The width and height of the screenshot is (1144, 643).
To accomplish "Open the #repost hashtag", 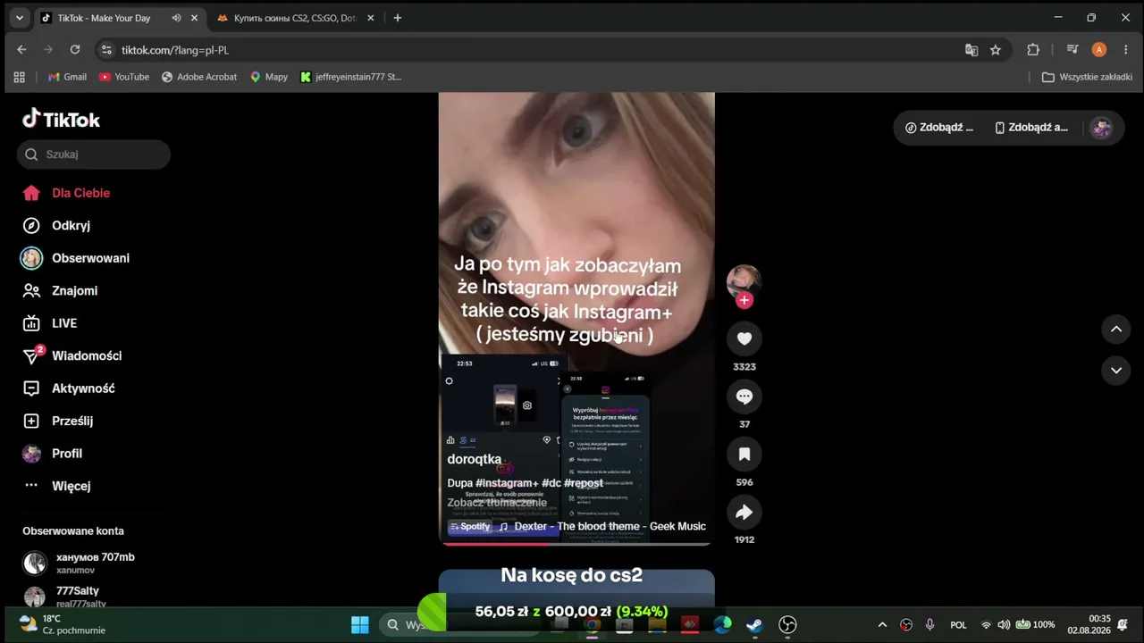I will click(x=583, y=483).
